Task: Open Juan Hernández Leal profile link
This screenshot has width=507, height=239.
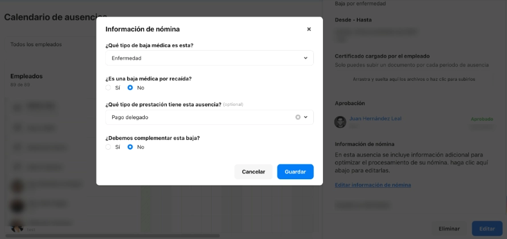Action: (375, 118)
